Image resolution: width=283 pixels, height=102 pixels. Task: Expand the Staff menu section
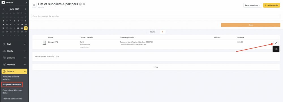[x=14, y=44]
